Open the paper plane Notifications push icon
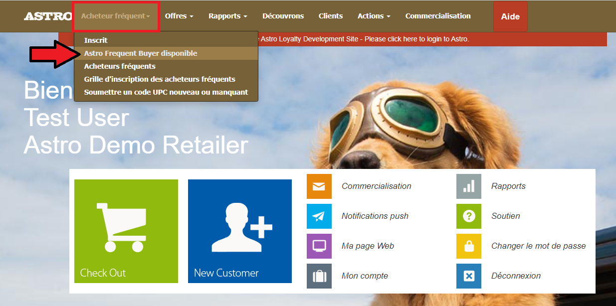 click(x=319, y=216)
